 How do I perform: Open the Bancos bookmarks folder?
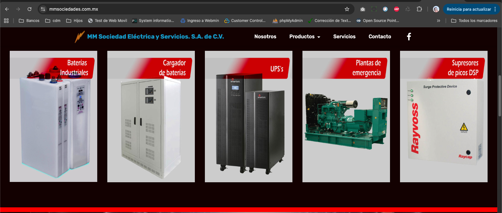29,21
